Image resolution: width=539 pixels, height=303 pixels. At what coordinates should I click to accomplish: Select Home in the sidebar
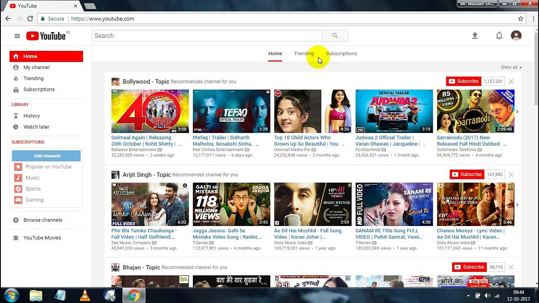tap(46, 56)
